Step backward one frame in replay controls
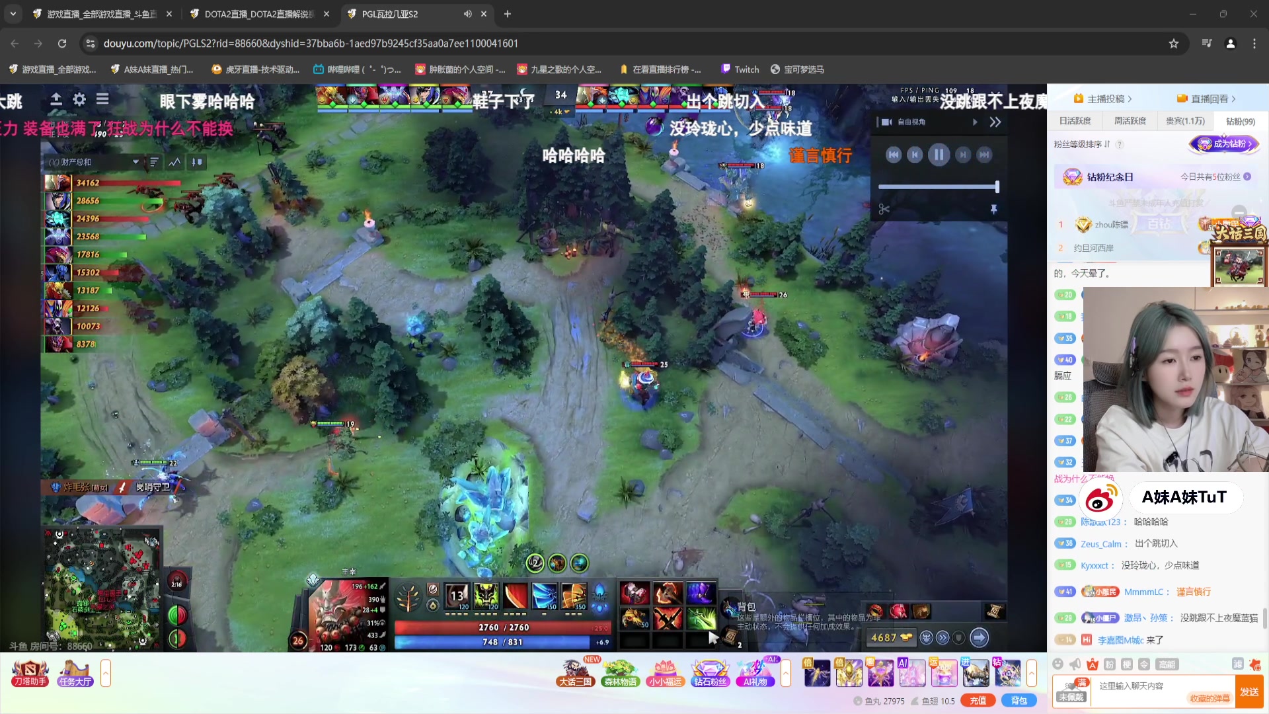Screen dimensions: 1269x714 915,155
